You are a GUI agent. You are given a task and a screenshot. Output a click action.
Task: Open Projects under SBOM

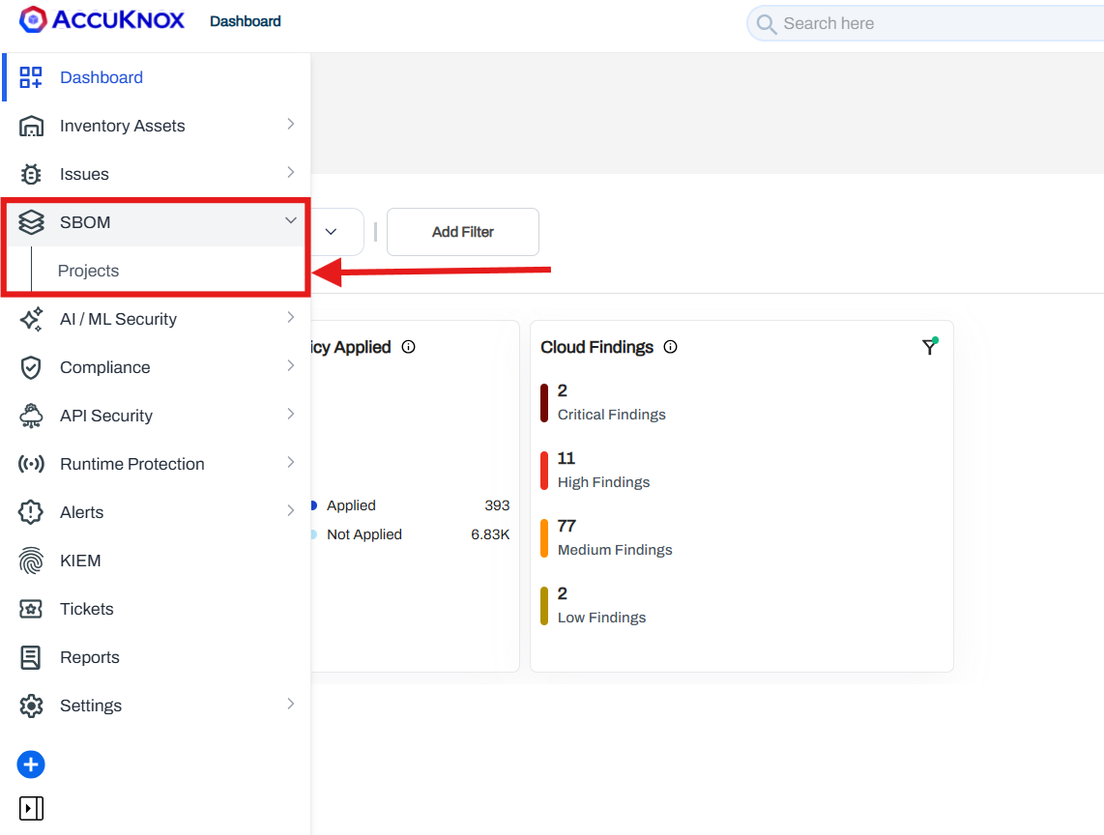tap(88, 271)
